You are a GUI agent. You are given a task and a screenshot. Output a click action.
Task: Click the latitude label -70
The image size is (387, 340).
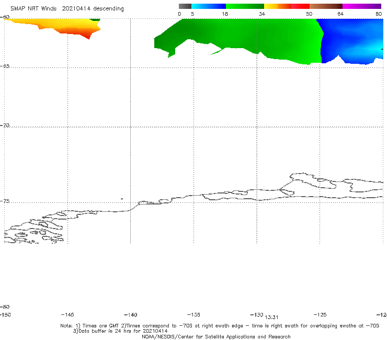pos(5,125)
